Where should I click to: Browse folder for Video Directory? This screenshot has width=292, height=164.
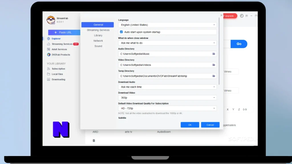[x=214, y=65]
